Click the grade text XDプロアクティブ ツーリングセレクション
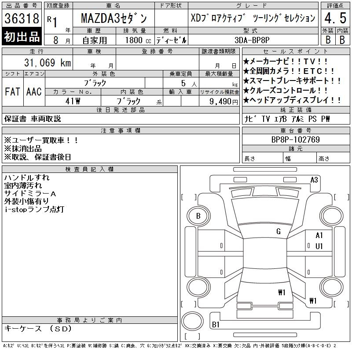352x352 pixels. [x=253, y=18]
